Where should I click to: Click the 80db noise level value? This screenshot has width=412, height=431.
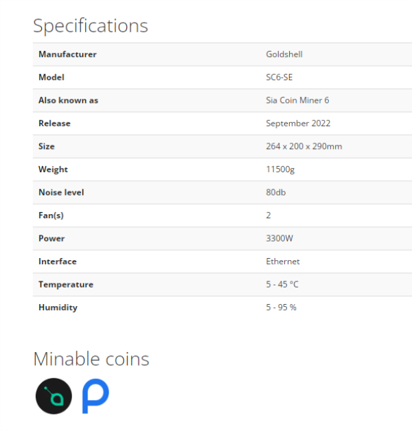(276, 192)
